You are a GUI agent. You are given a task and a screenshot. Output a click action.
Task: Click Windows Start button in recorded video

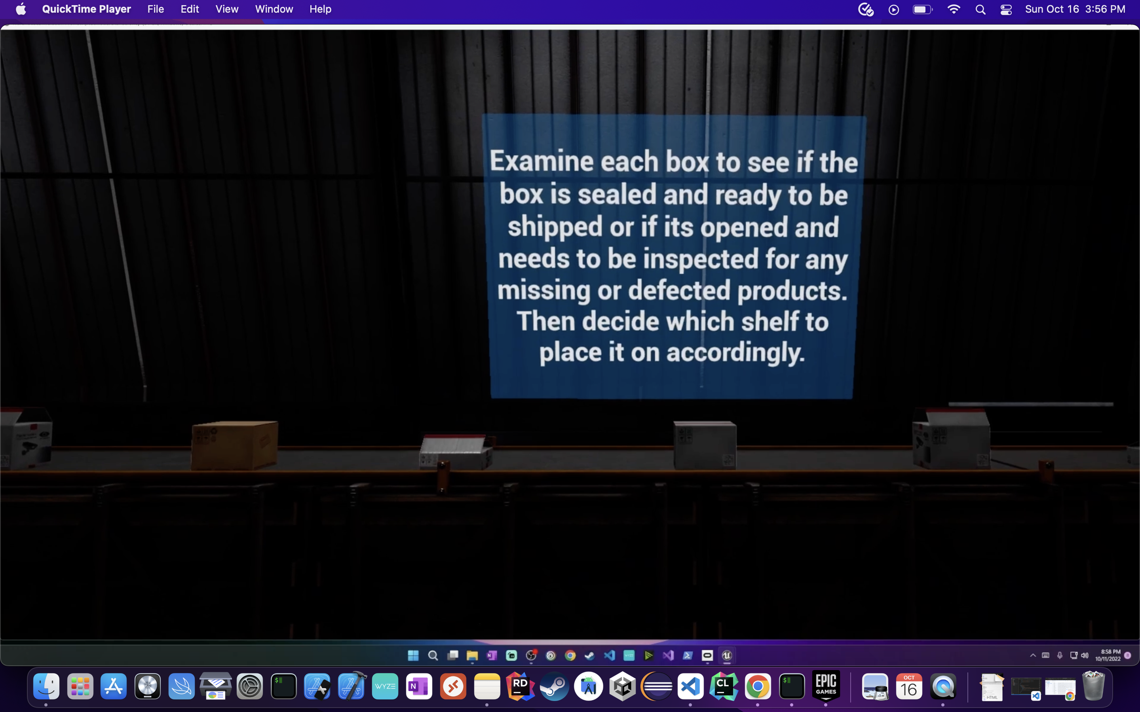[x=413, y=655]
